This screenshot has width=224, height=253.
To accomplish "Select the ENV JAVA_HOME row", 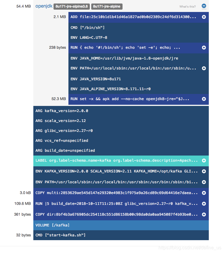I will pyautogui.click(x=138, y=58).
